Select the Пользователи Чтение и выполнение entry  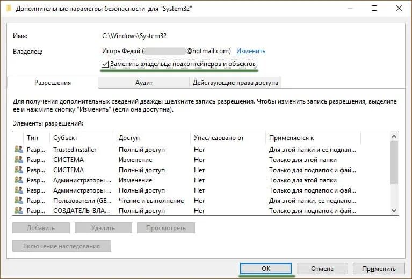tap(150, 201)
